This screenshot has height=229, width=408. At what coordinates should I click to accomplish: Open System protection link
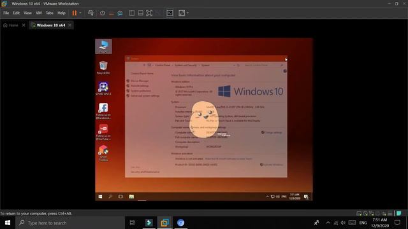[x=141, y=91]
